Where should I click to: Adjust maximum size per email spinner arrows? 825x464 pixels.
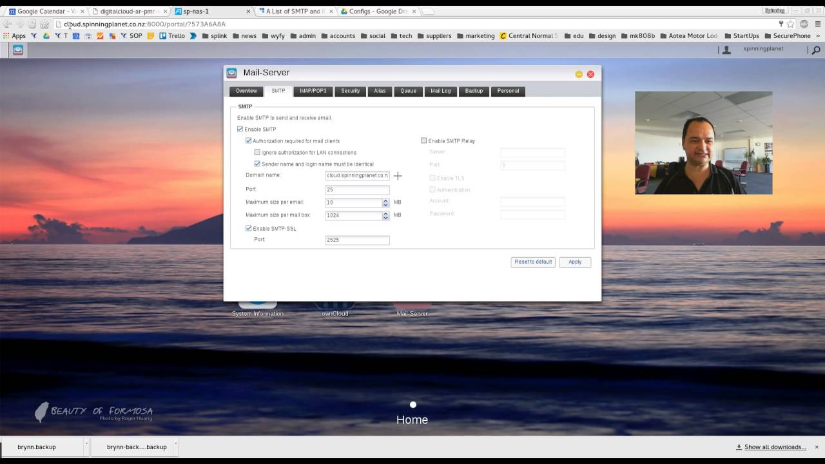tap(385, 202)
